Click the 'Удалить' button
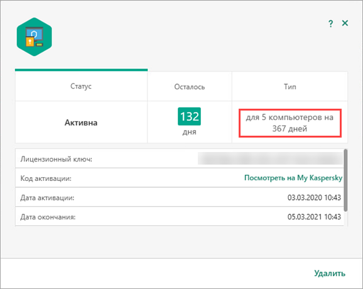The image size is (363, 289). pyautogui.click(x=330, y=273)
